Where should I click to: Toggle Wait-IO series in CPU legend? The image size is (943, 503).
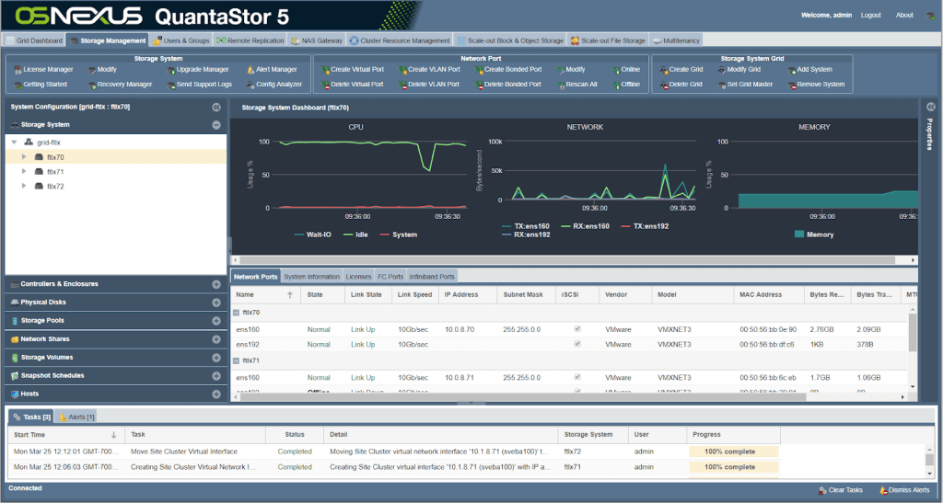(x=313, y=234)
